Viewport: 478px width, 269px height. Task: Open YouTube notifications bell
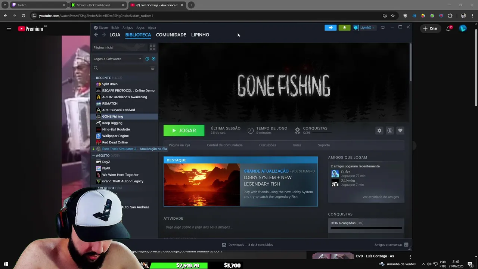click(449, 28)
